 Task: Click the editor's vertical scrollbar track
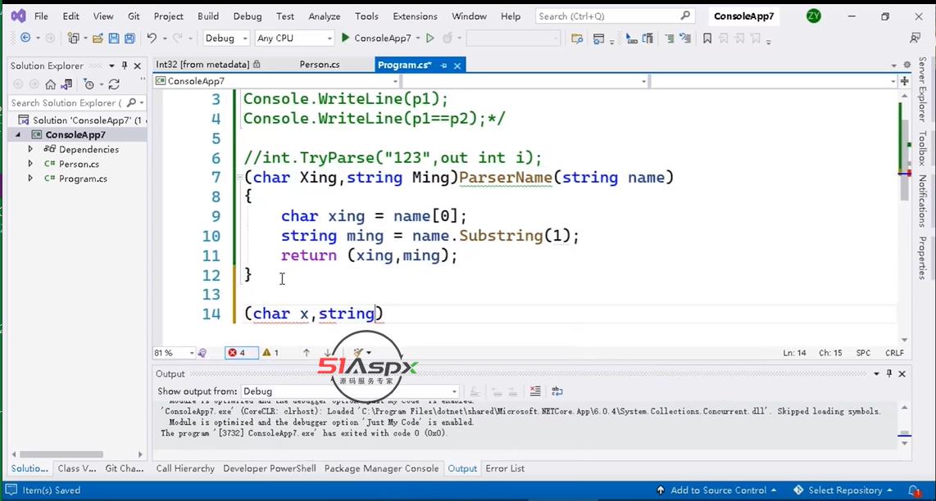(905, 246)
